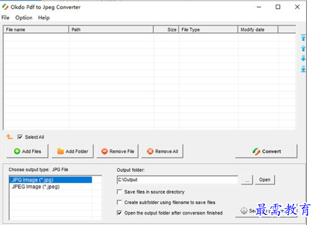Minimize the converter window

(x=259, y=7)
